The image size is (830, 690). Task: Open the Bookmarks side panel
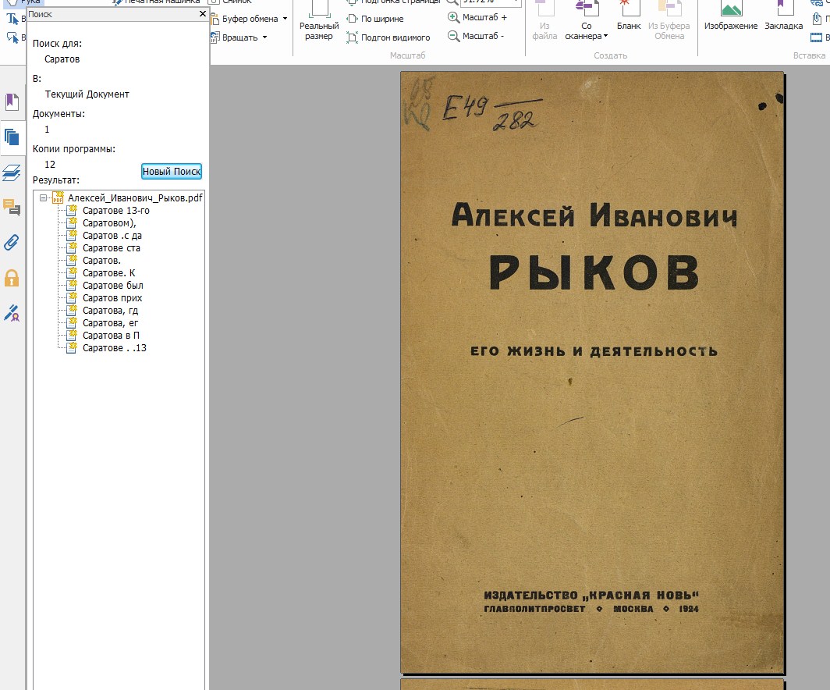tap(12, 101)
